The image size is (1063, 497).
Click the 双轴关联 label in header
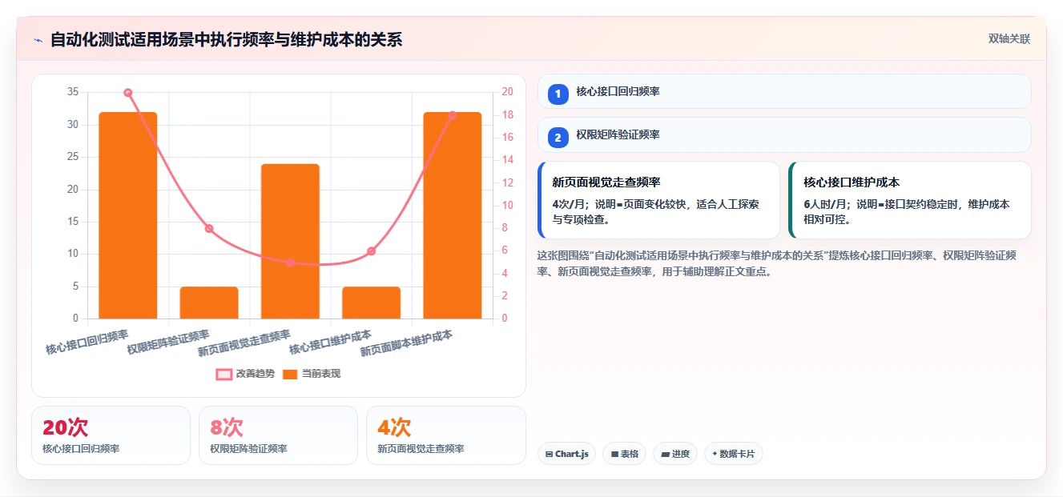[1009, 38]
